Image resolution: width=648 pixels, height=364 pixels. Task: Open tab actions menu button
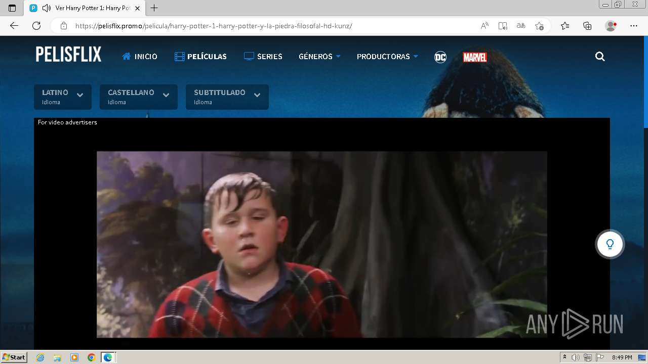[x=12, y=8]
